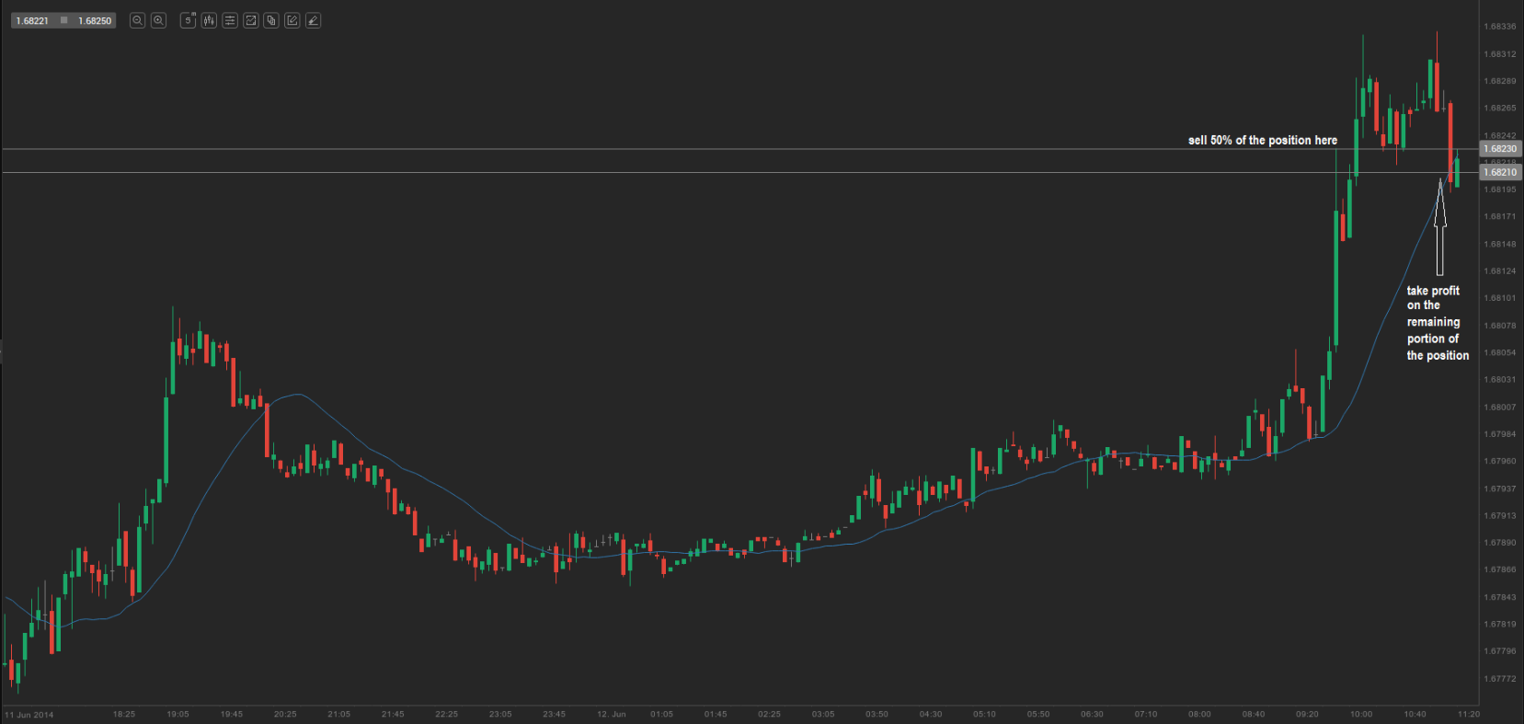Screen dimensions: 1524x724
Task: Open the candlestick chart type selector
Action: coord(209,20)
